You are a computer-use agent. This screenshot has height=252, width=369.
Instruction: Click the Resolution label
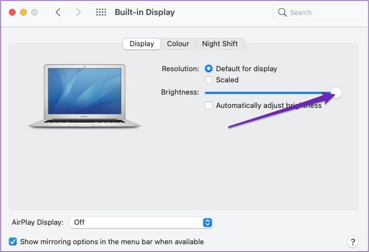[180, 69]
